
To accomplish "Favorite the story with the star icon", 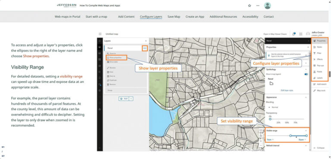I will tap(250, 6).
